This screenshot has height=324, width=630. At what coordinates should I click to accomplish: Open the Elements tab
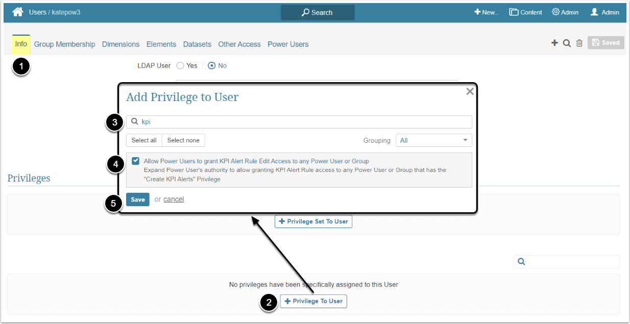(161, 44)
